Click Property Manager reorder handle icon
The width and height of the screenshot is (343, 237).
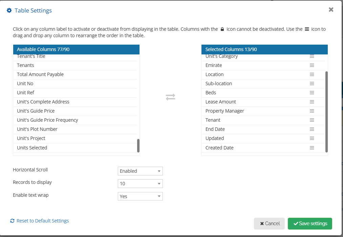point(312,111)
